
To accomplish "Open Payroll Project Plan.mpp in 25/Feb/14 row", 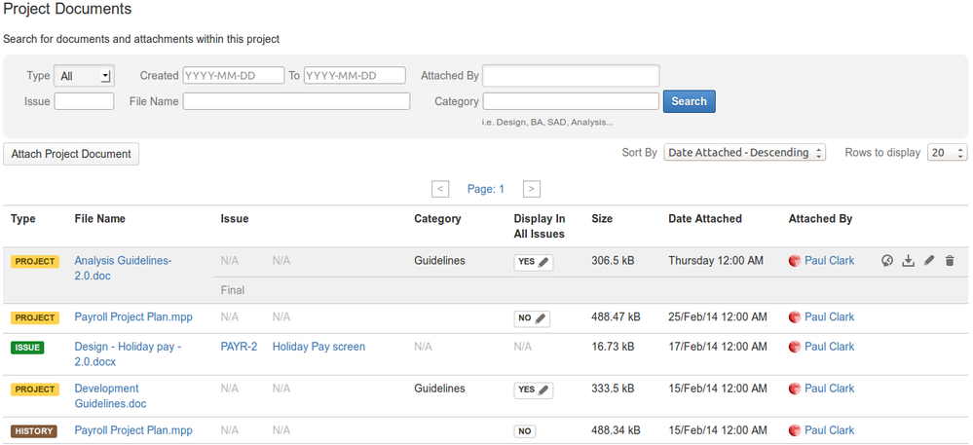I will tap(133, 317).
